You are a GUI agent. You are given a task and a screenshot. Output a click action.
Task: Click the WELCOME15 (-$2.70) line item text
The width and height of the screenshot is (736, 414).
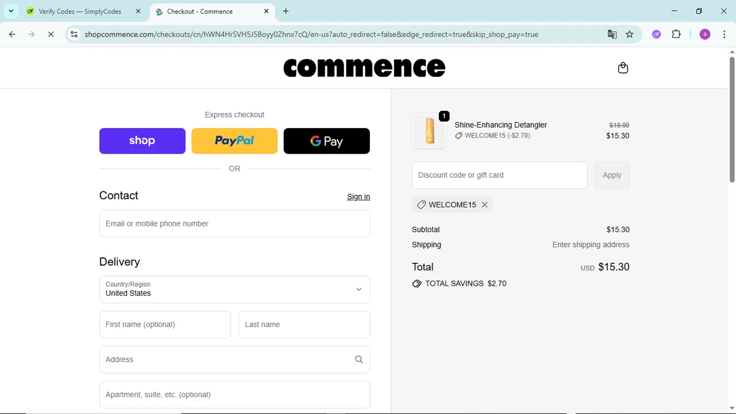click(497, 136)
